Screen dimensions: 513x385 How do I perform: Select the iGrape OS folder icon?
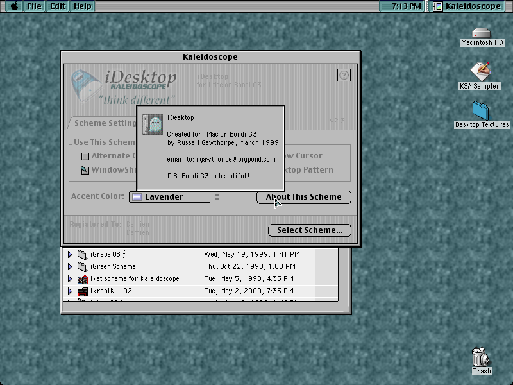pyautogui.click(x=83, y=254)
